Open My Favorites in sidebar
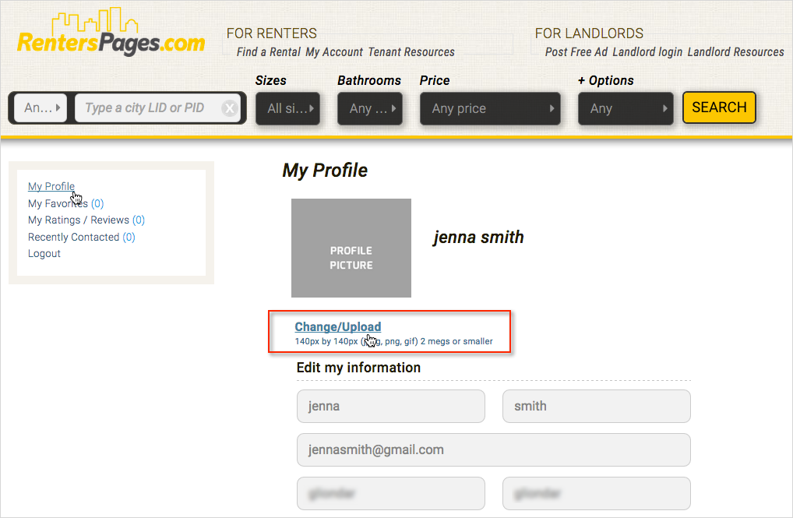This screenshot has height=518, width=793. tap(65, 203)
